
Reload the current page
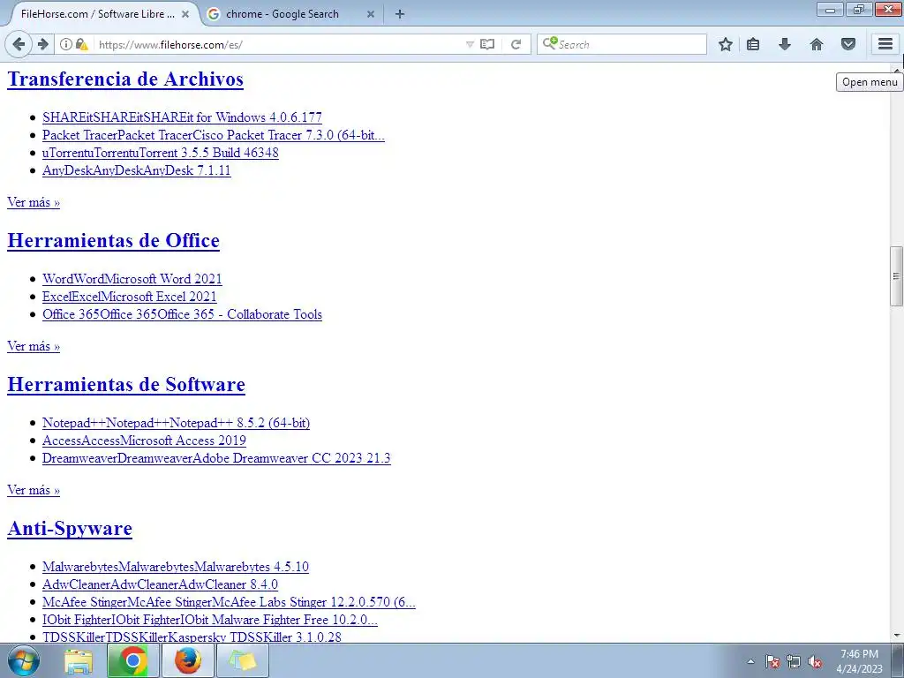(516, 44)
